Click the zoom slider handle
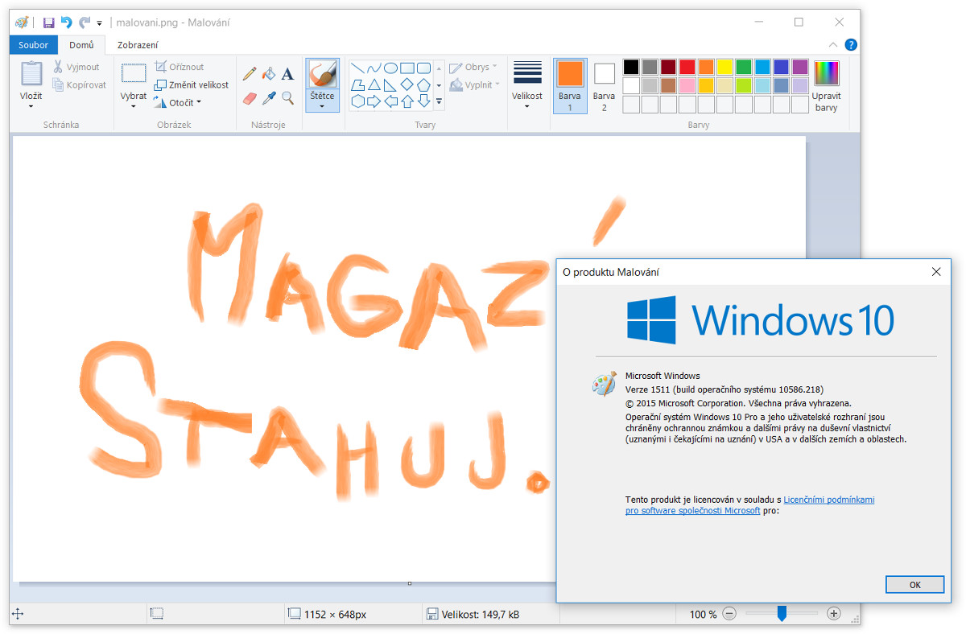The height and width of the screenshot is (634, 966). pyautogui.click(x=782, y=614)
